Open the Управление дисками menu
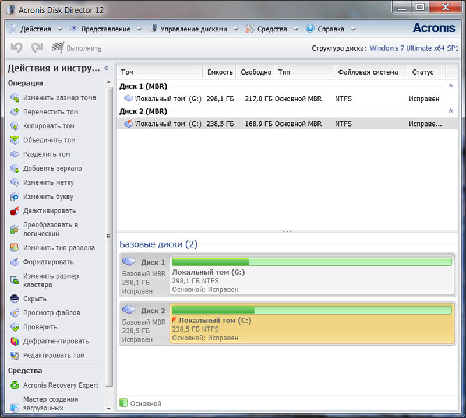Viewport: 466px width, 418px height. click(x=193, y=29)
